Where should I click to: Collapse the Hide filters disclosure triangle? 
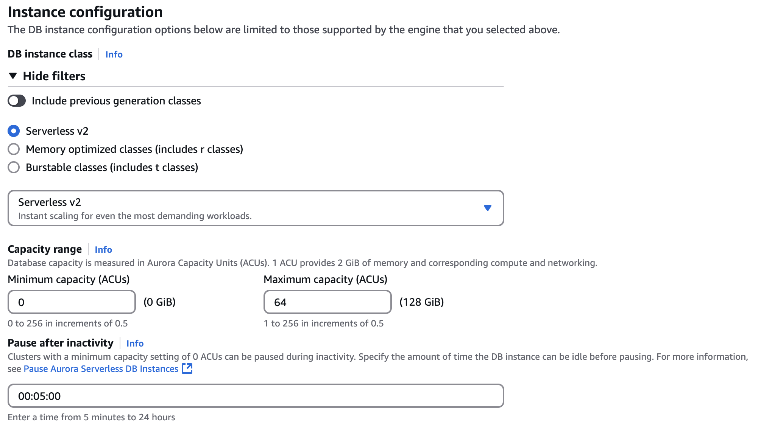pyautogui.click(x=13, y=76)
